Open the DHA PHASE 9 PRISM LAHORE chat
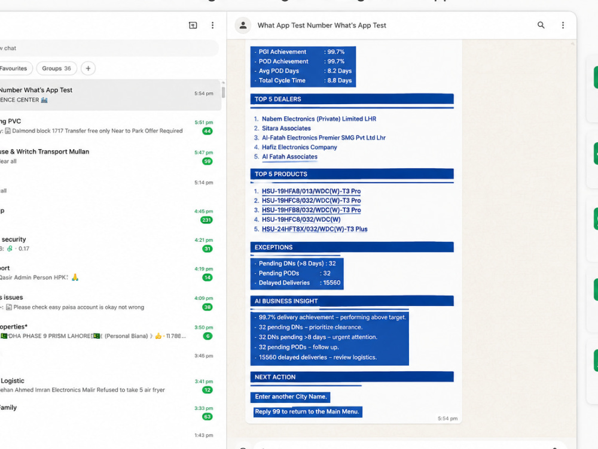 click(110, 332)
